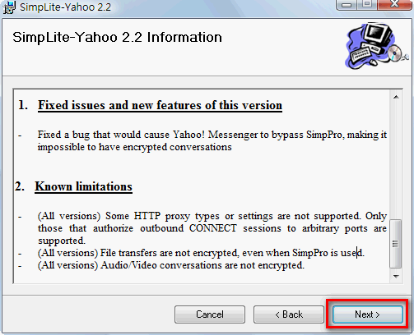Viewport: 414px width, 335px height.
Task: Place cursor in HTTP proxy limitation paragraph
Action: click(x=212, y=228)
